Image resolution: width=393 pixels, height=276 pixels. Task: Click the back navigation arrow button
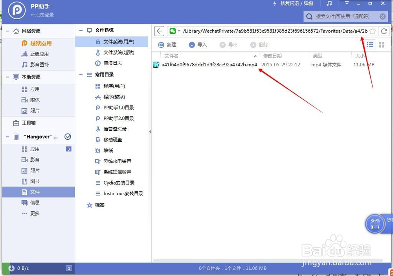pyautogui.click(x=159, y=31)
